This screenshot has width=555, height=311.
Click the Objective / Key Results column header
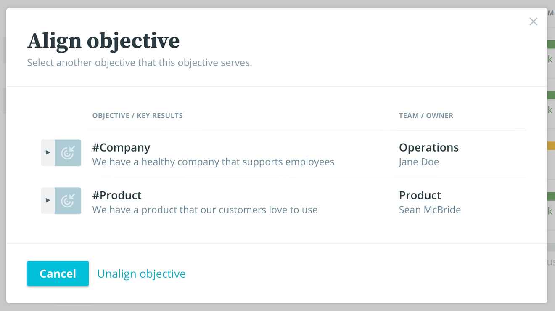(x=137, y=116)
